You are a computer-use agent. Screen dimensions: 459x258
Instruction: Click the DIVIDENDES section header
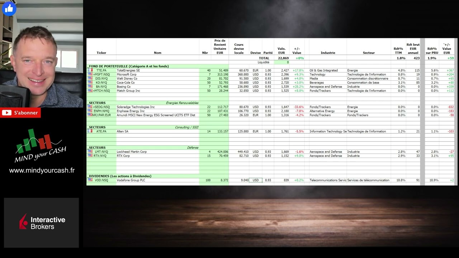(119, 176)
